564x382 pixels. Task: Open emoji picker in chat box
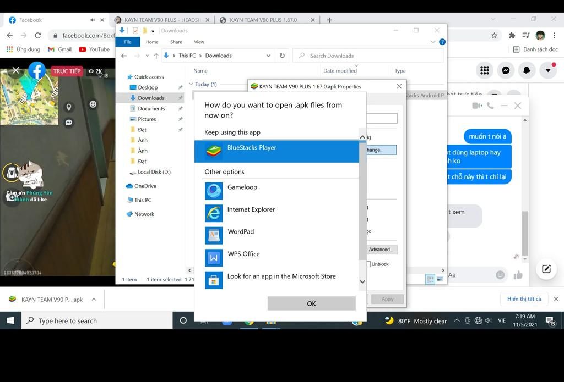pos(500,275)
